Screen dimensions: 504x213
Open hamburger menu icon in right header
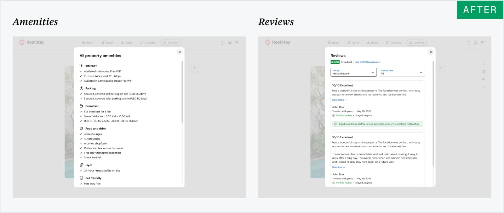click(x=483, y=43)
